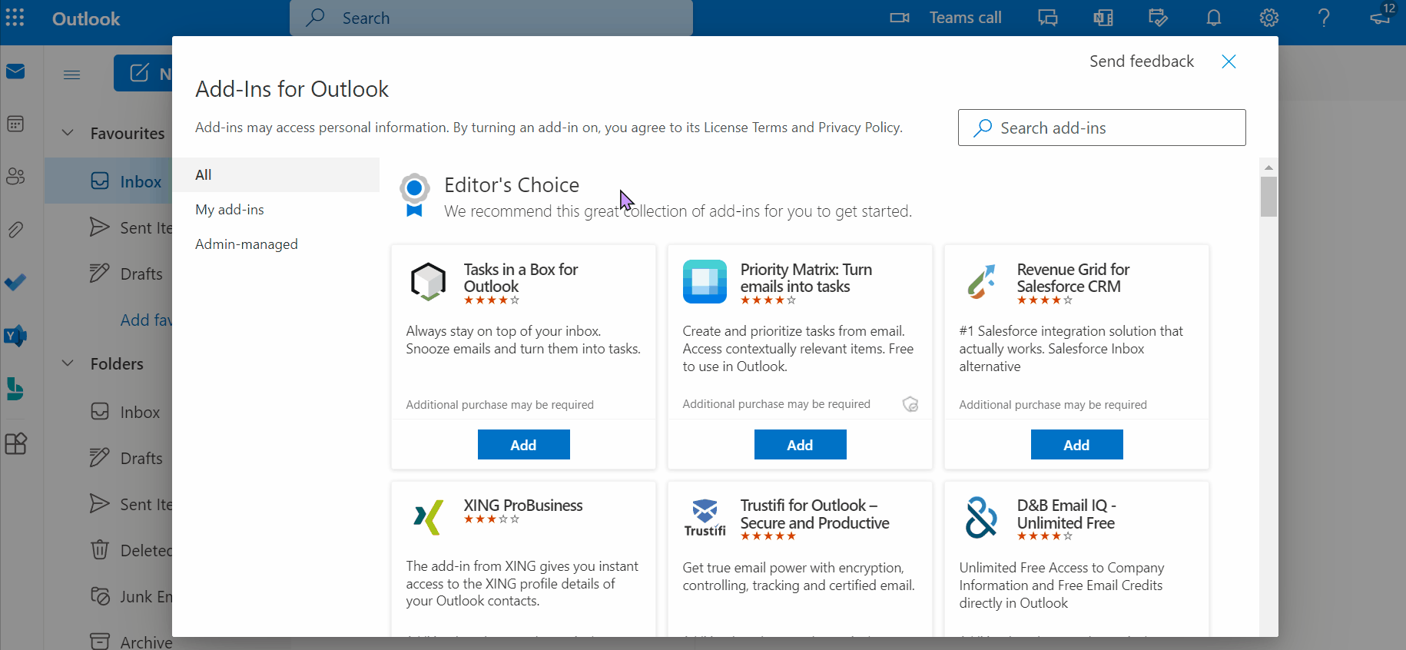Open the help question mark
1406x650 pixels.
(x=1324, y=18)
